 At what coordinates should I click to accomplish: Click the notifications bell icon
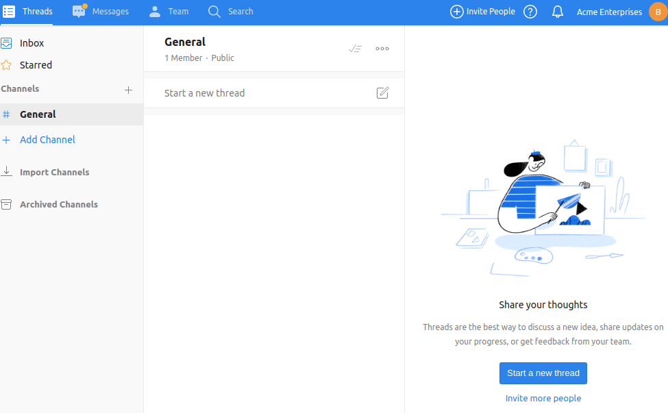click(558, 12)
